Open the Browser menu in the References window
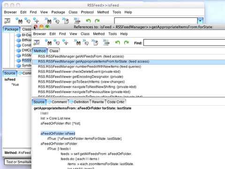The image size is (225, 169). pyautogui.click(x=39, y=34)
